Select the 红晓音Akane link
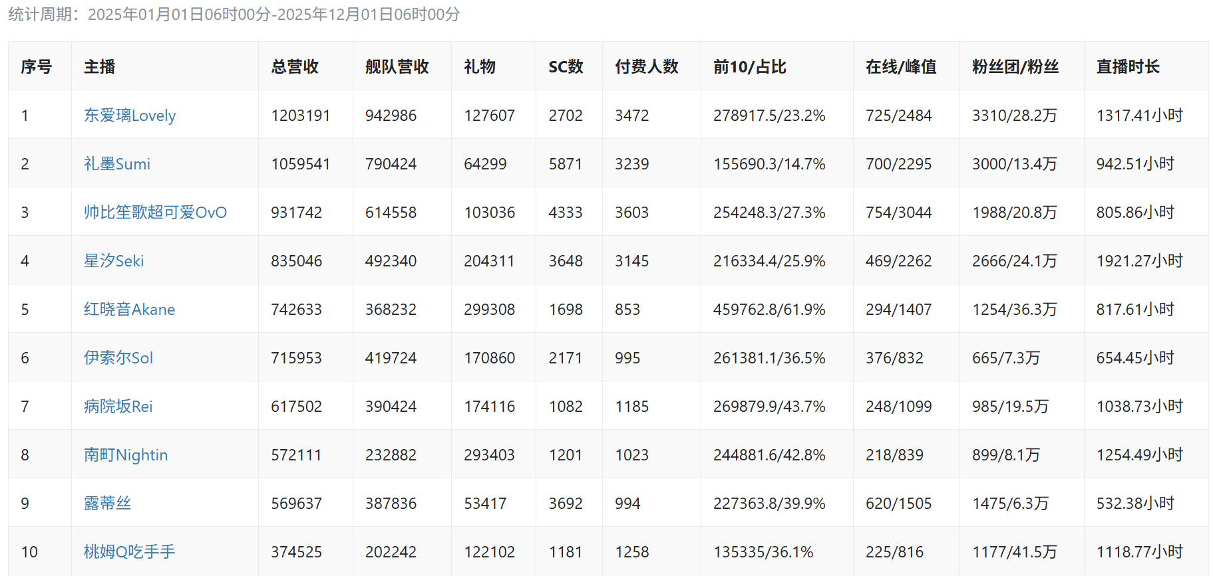 tap(130, 310)
